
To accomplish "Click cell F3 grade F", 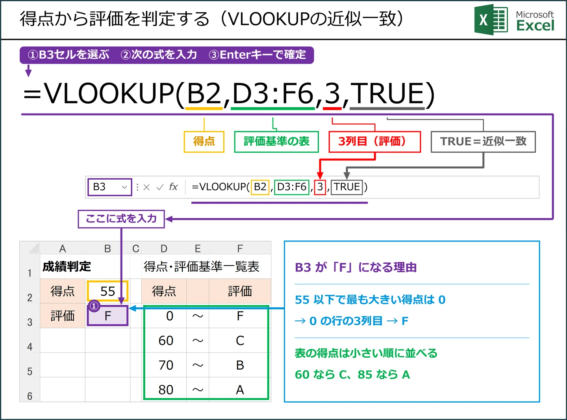I will (x=239, y=316).
